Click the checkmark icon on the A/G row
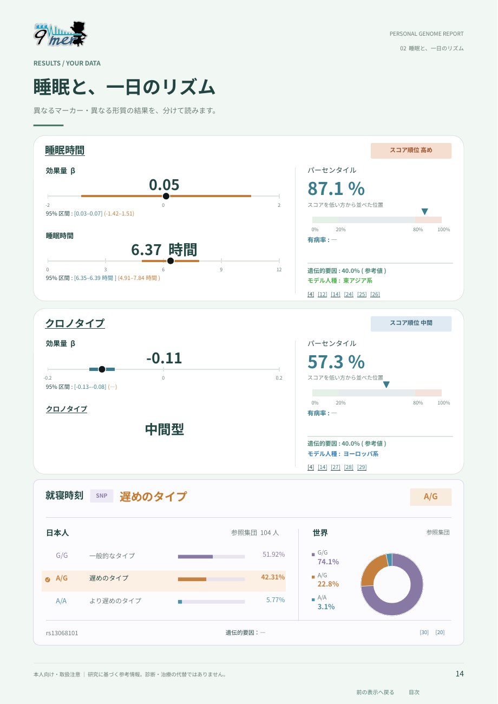 pyautogui.click(x=48, y=579)
